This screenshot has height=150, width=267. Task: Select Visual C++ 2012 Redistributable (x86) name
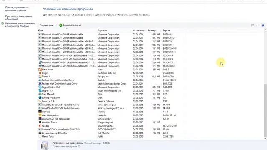(x=68, y=66)
